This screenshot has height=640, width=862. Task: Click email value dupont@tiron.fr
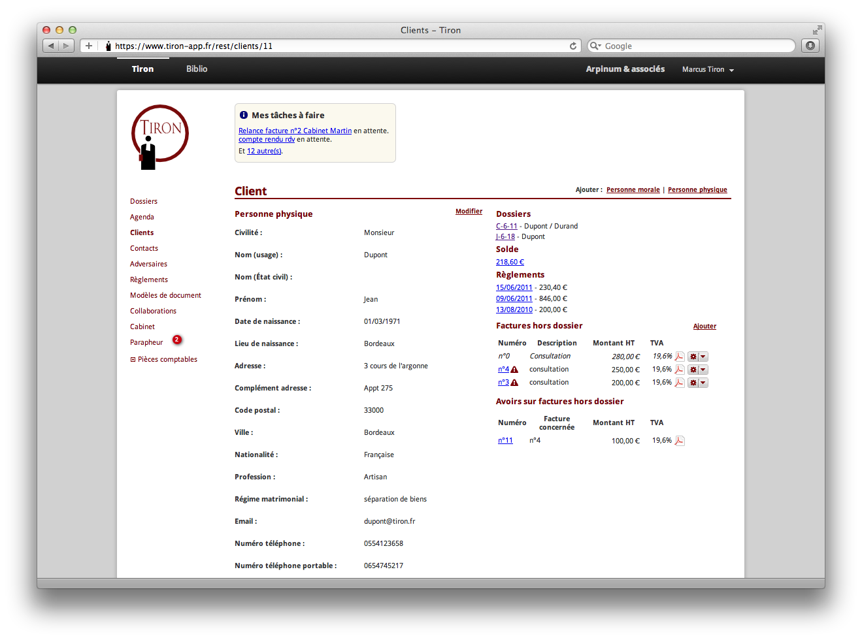coord(390,521)
